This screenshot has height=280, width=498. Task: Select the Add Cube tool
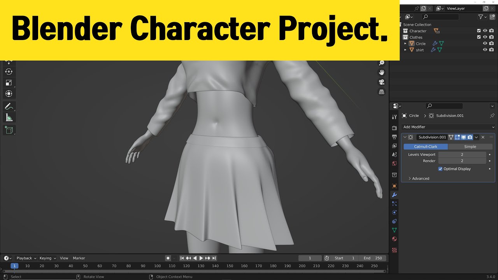(x=9, y=130)
